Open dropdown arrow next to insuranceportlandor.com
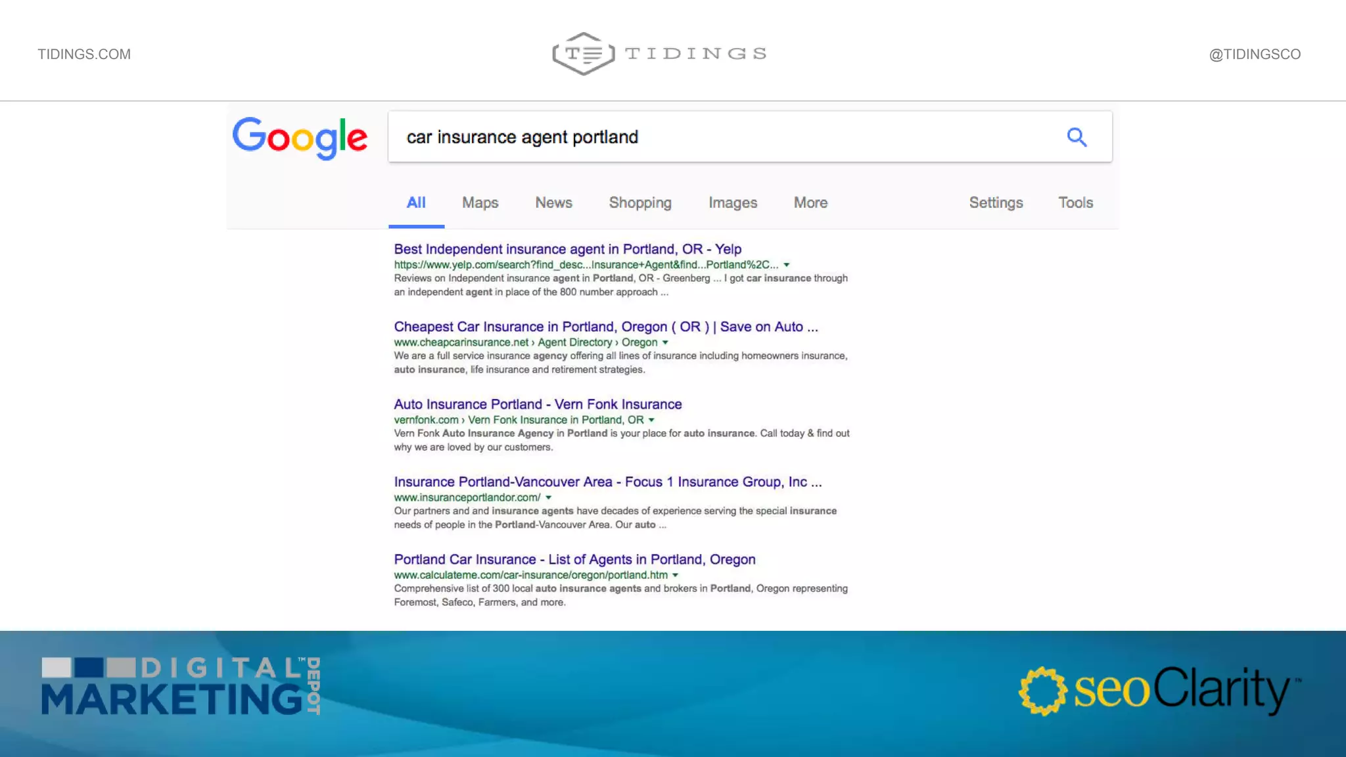 pos(548,497)
